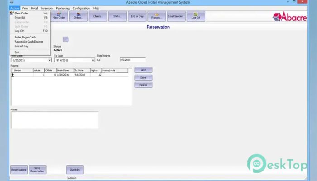Viewport: 317px width, 181px height.
Task: Open the Shifts toolbar button
Action: pyautogui.click(x=117, y=16)
